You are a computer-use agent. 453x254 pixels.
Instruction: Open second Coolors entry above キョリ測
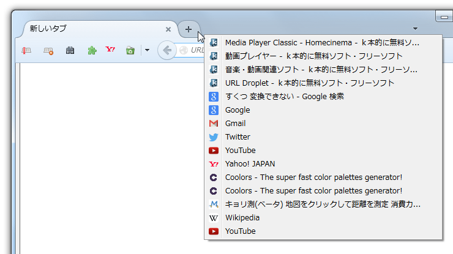323,191
